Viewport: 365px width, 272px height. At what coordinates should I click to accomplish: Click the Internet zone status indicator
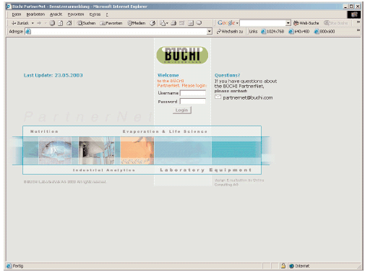pyautogui.click(x=299, y=266)
